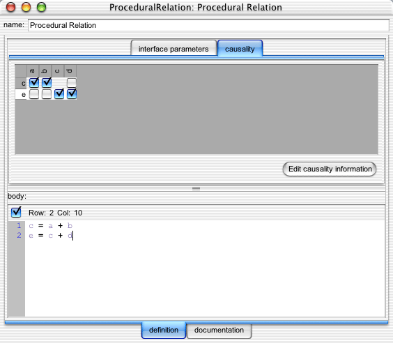Click line number 2 in code gutter

(19, 235)
